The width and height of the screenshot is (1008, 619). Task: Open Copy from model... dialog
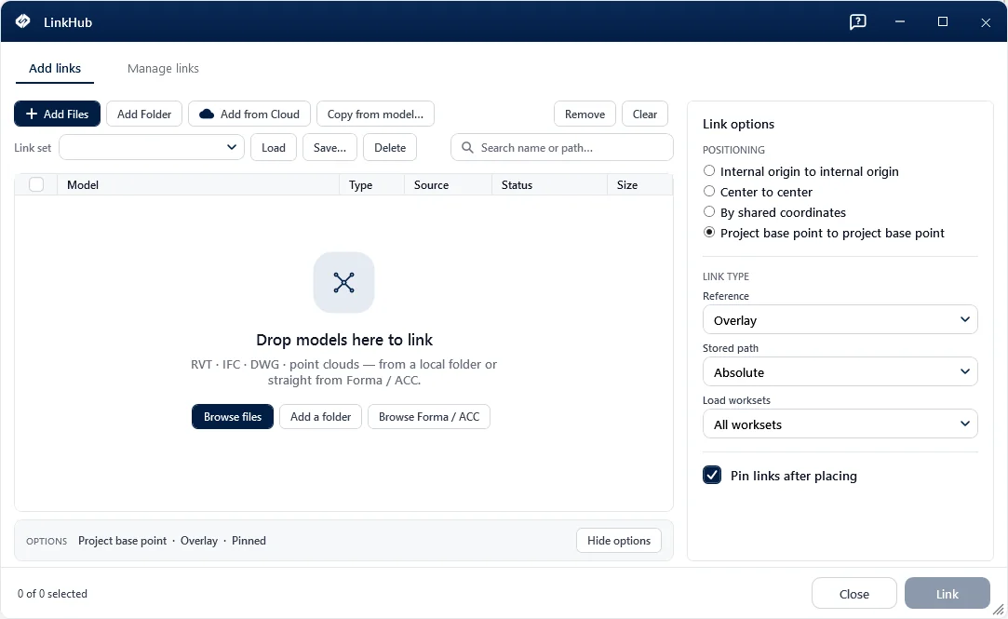(x=375, y=114)
